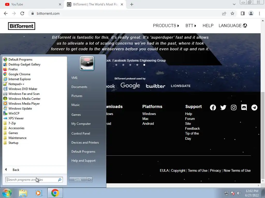Viewport: 265px width, 198px height.
Task: Launch WinSCP
Action: pos(11,113)
